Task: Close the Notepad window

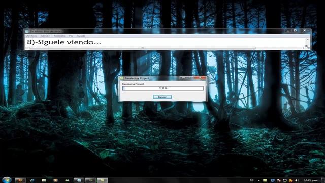Action: click(305, 30)
